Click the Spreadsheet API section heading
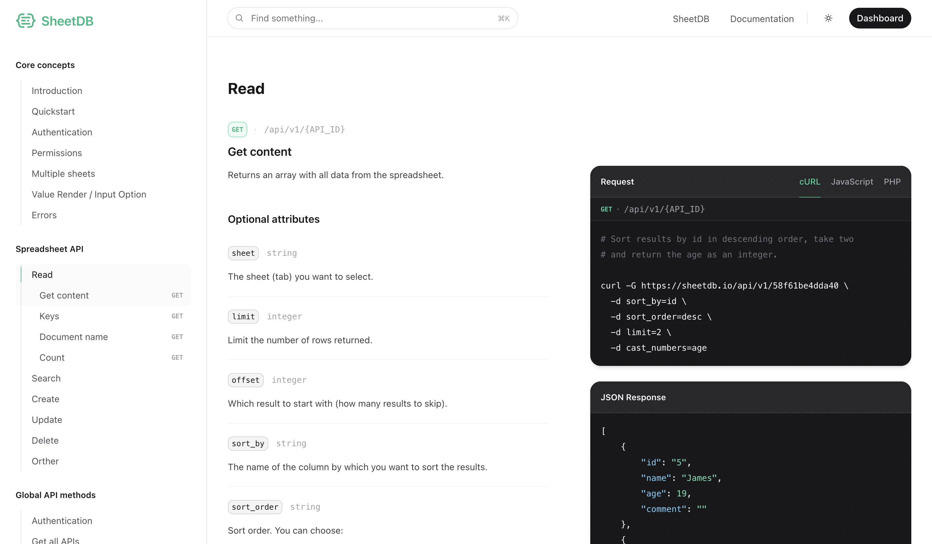 coord(50,249)
